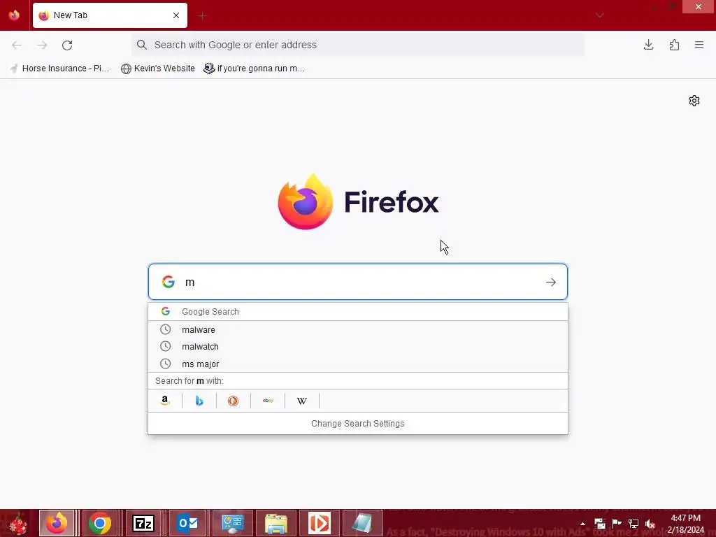
Task: Reload the current page
Action: [67, 45]
